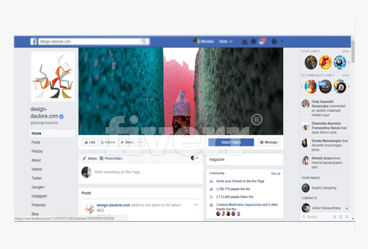Show next Recommended Games with right chevron
368x249 pixels.
pos(348,86)
